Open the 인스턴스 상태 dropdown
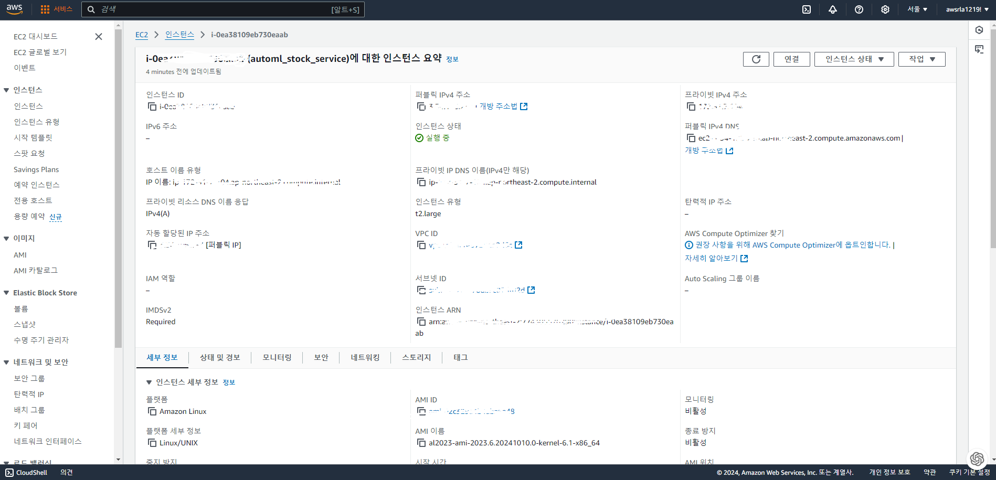Screen dimensions: 996x480 [854, 59]
